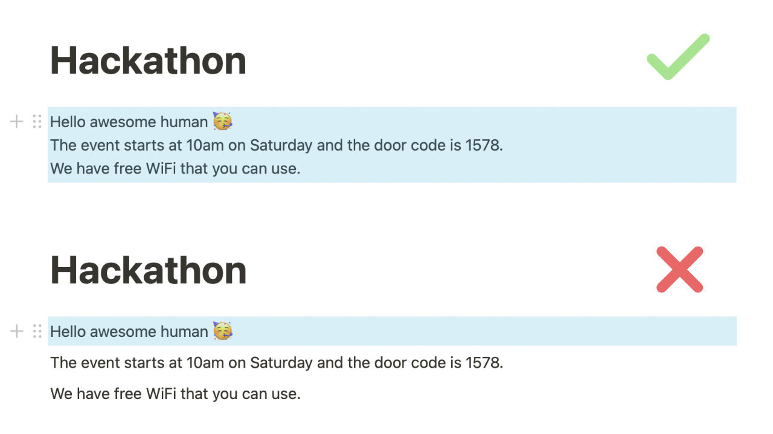The image size is (773, 434).
Task: Click the highlighted "We have free WiFi" line
Action: pos(175,169)
